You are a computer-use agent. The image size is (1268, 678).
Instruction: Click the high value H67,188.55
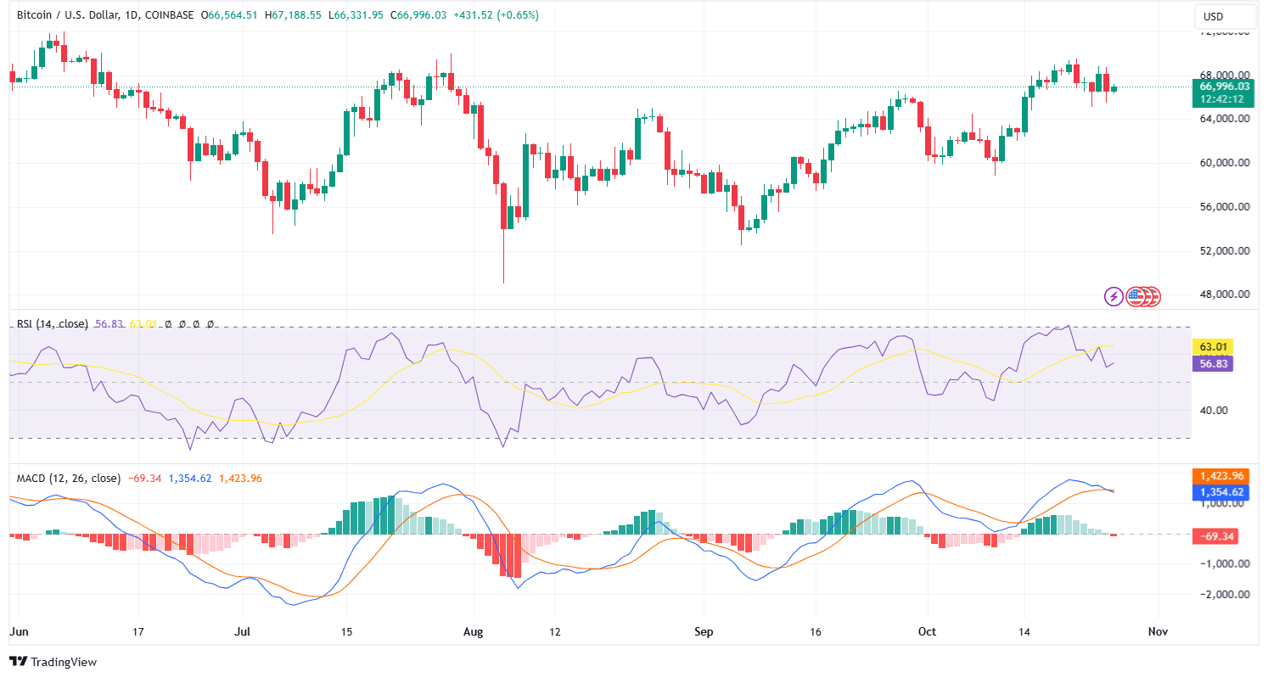(295, 15)
